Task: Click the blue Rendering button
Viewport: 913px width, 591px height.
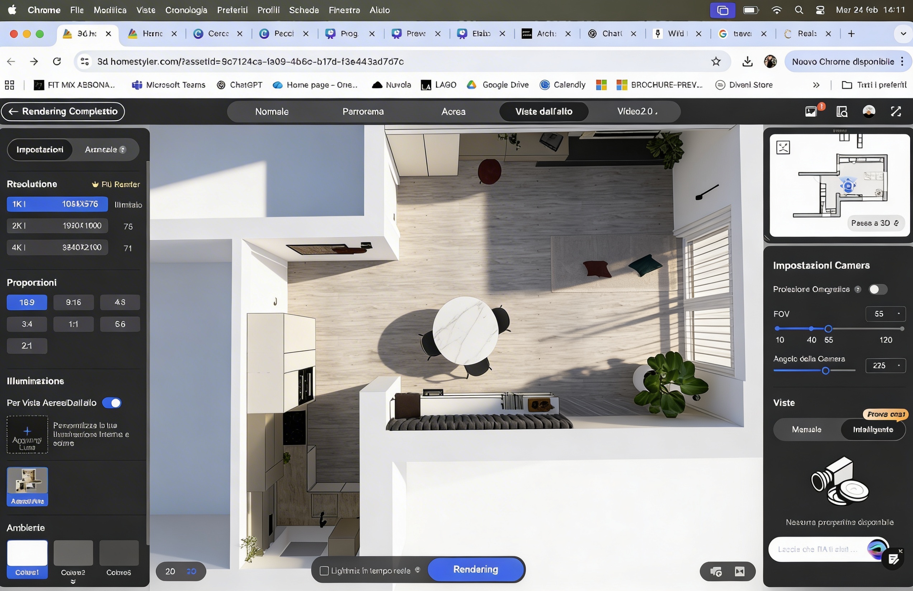Action: (x=476, y=569)
